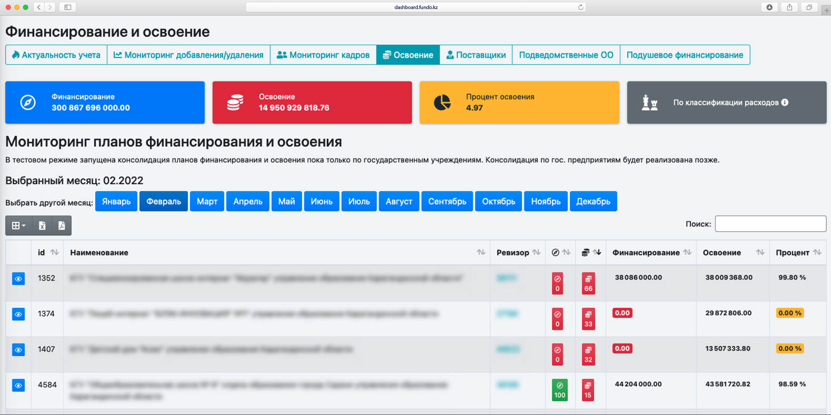Image resolution: width=831 pixels, height=415 pixels.
Task: Click 0.00 % yellow badge in row 1374
Action: click(x=790, y=313)
